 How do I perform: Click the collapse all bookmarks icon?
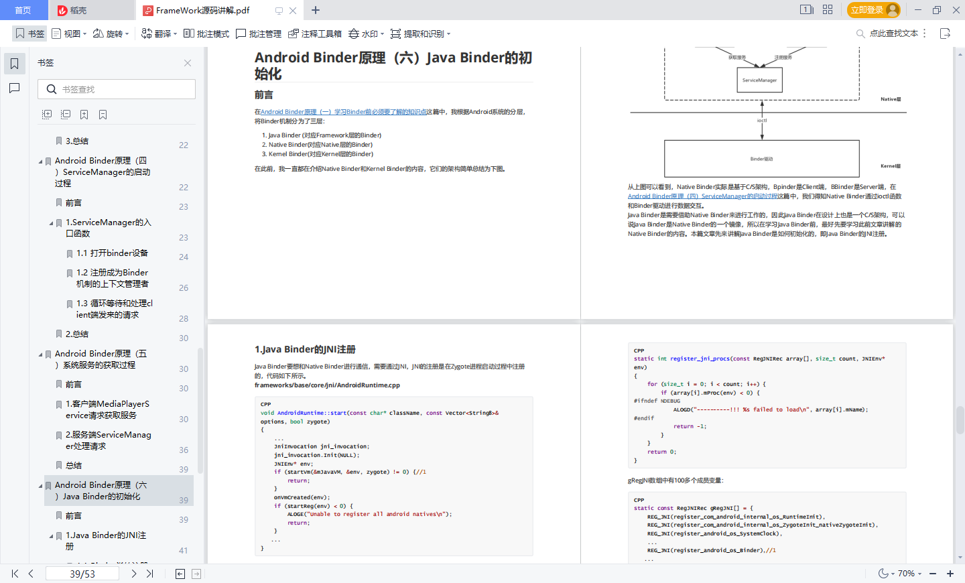pyautogui.click(x=66, y=115)
